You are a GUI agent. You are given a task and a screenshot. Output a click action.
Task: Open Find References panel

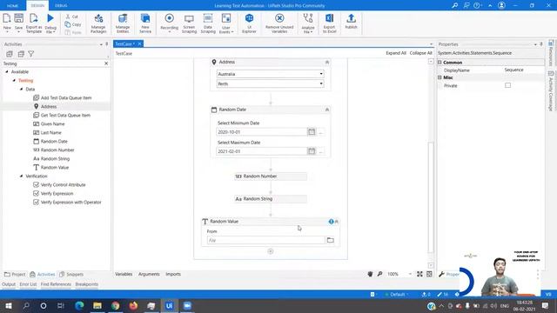(56, 284)
